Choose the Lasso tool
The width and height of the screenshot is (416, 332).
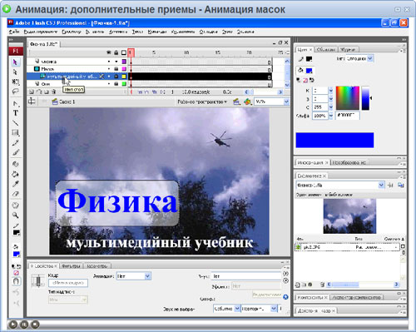point(15,92)
